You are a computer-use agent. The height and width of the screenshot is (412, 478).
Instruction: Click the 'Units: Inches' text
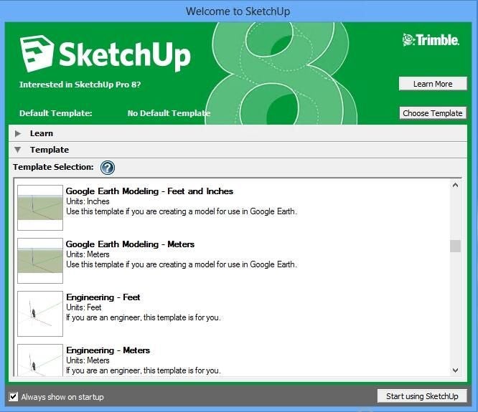(x=88, y=201)
